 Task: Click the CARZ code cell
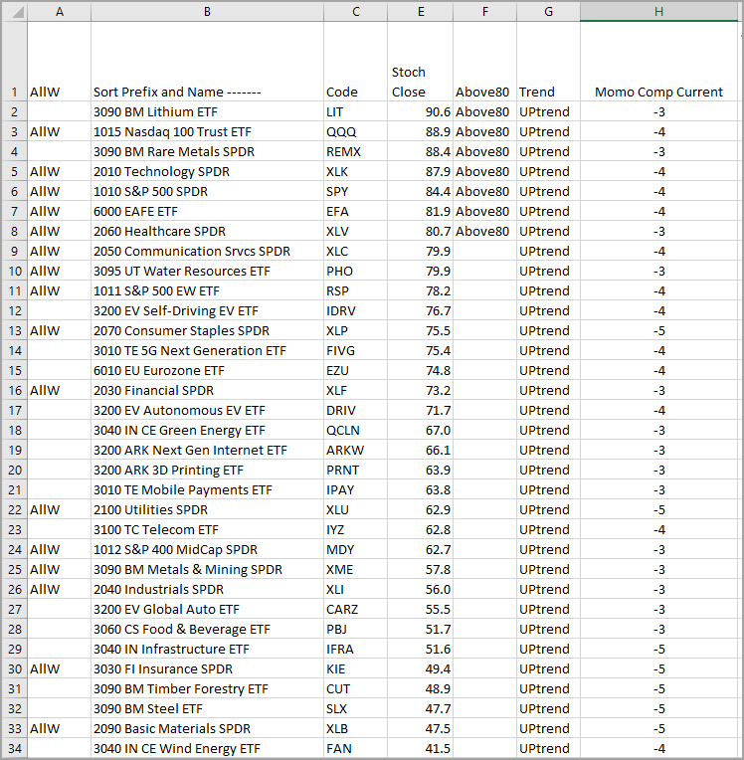coord(356,609)
